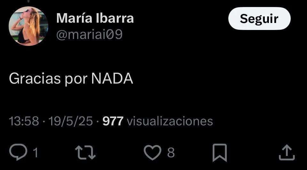The height and width of the screenshot is (170, 307).
Task: Select the 13:58 timestamp
Action: pos(24,121)
